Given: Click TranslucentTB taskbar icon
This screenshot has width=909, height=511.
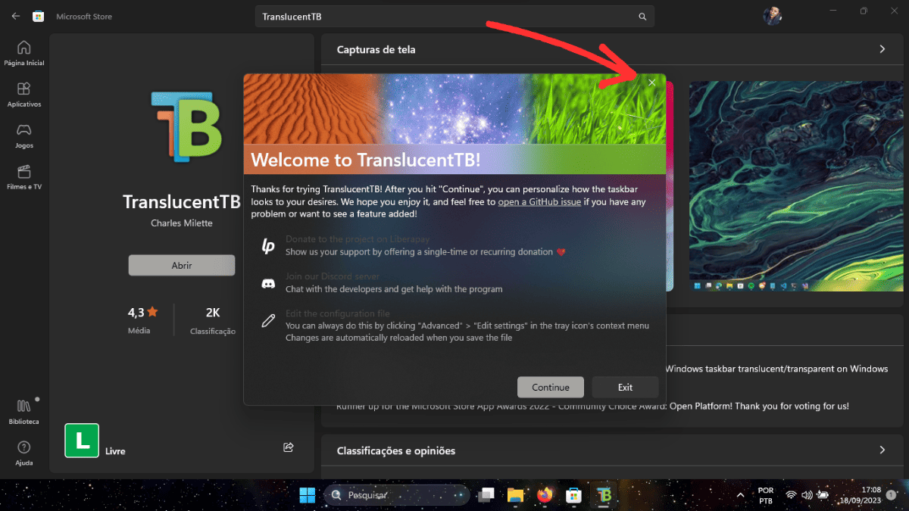Looking at the screenshot, I should tap(604, 495).
